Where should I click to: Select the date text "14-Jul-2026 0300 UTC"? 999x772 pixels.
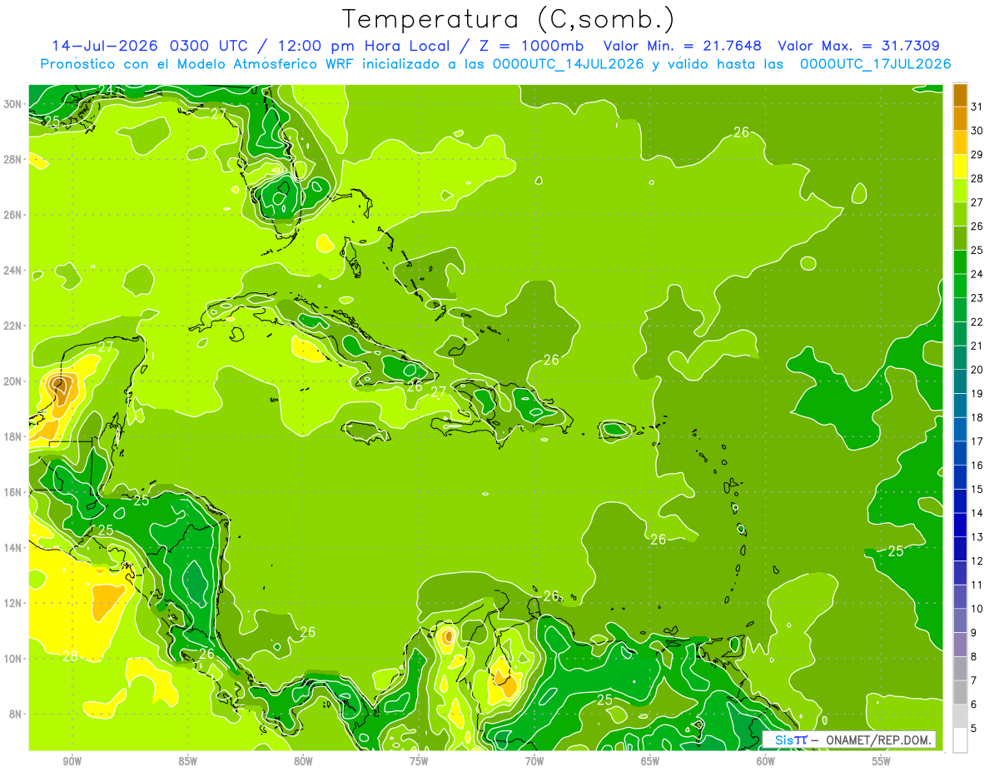click(x=151, y=46)
